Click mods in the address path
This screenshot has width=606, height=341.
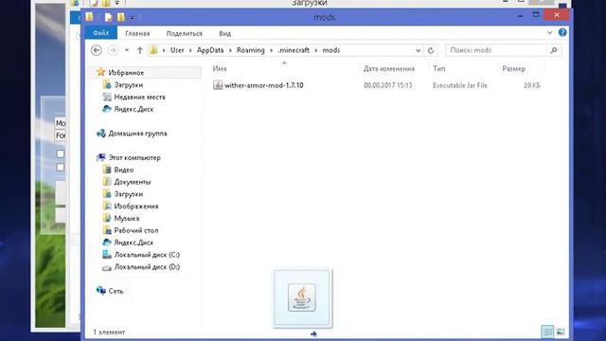[x=331, y=50]
